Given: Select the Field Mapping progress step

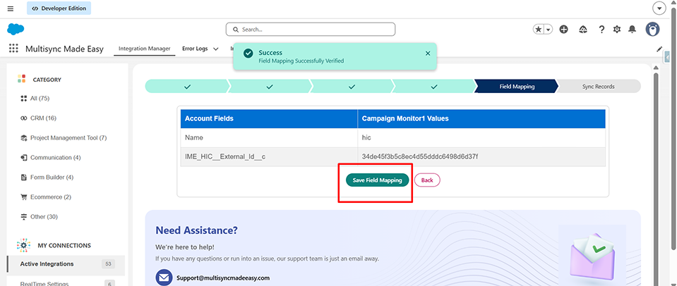Looking at the screenshot, I should tap(517, 87).
